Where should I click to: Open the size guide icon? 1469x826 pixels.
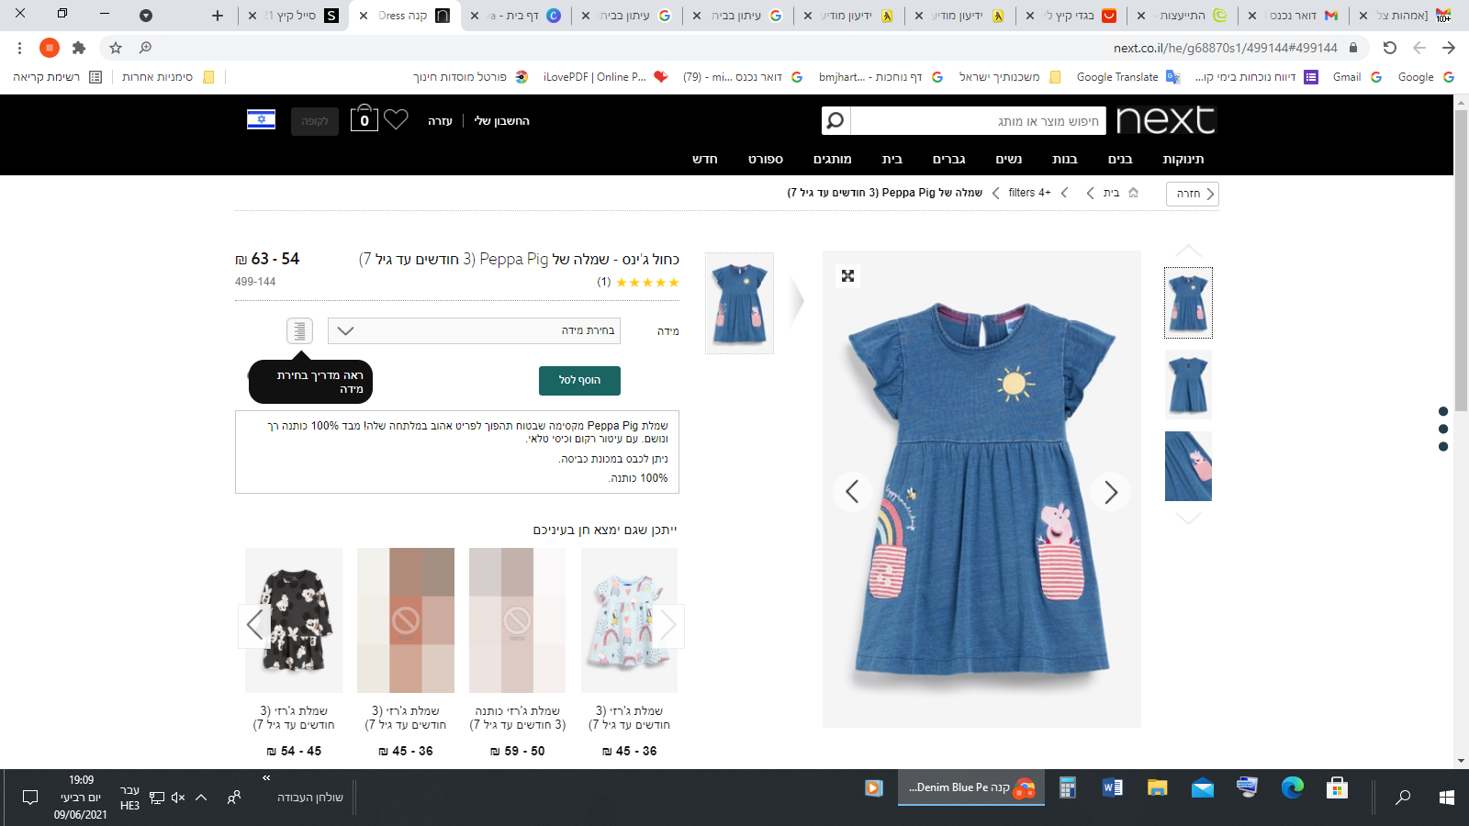(299, 330)
